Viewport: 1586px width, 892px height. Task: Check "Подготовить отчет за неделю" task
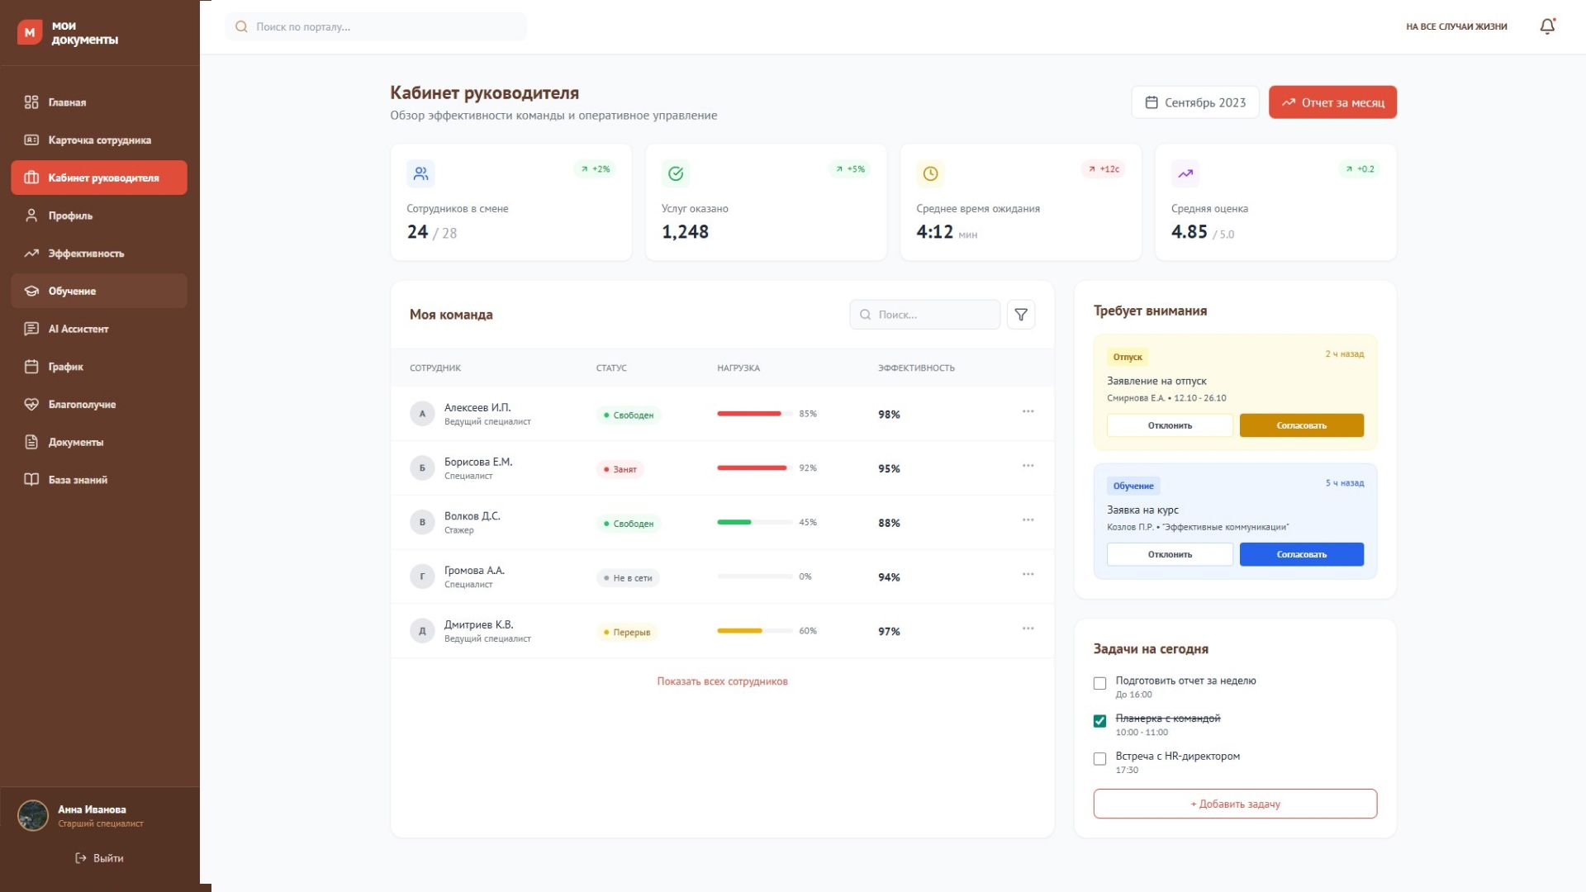tap(1099, 684)
